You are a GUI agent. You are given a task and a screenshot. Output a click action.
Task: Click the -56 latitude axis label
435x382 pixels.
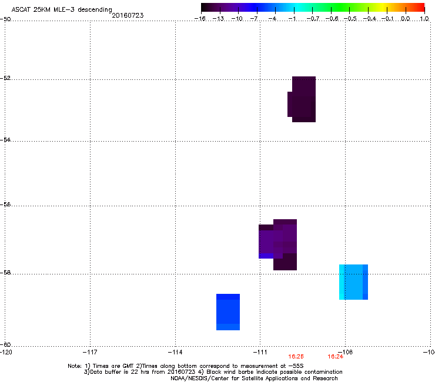[x=5, y=204]
